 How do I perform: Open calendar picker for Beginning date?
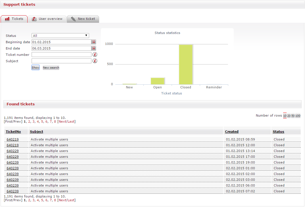click(94, 42)
